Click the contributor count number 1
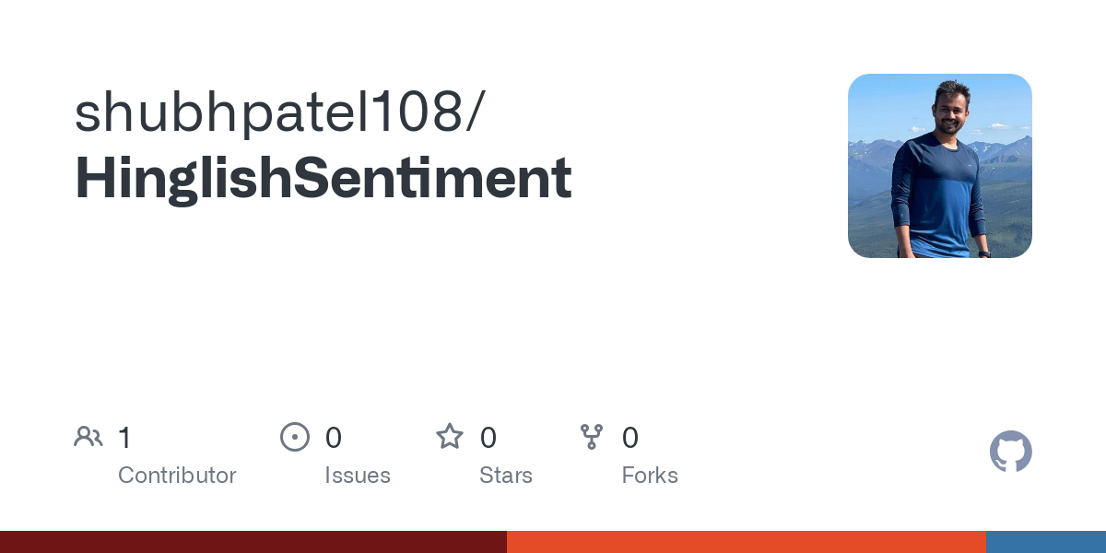 124,437
